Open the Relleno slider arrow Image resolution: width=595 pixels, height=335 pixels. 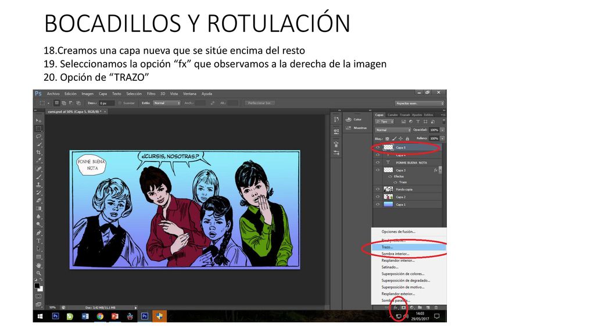442,138
